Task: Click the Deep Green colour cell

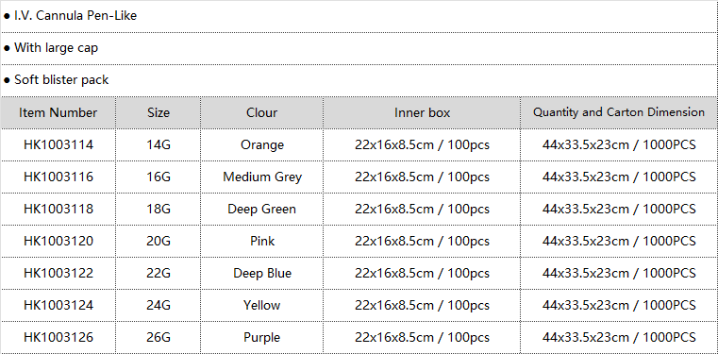Action: click(x=262, y=209)
